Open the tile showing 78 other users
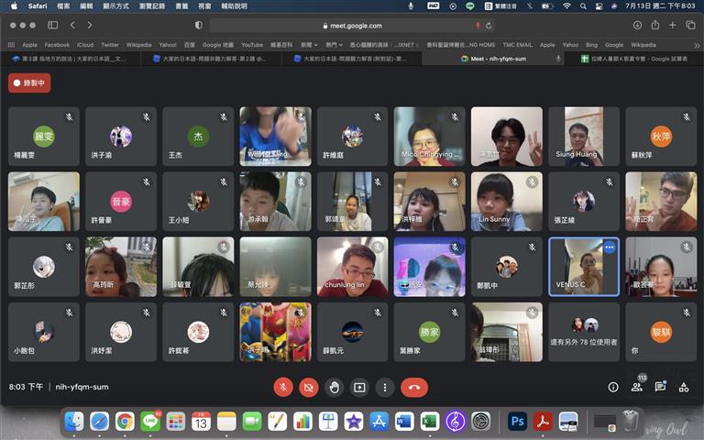Viewport: 704px width, 440px height. click(x=584, y=332)
